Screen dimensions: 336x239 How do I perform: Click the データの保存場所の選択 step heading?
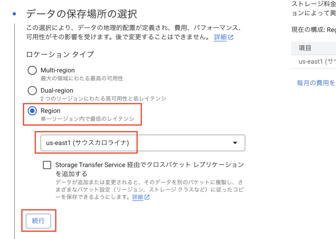point(81,14)
